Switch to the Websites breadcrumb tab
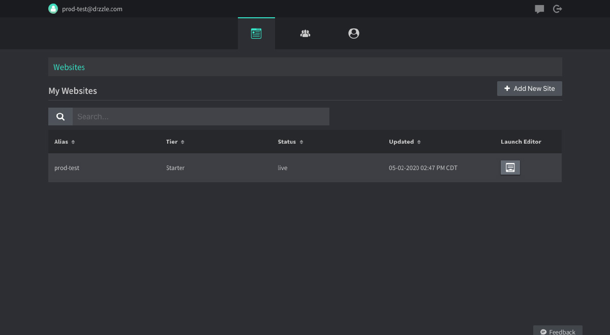This screenshot has height=335, width=610. pyautogui.click(x=69, y=66)
